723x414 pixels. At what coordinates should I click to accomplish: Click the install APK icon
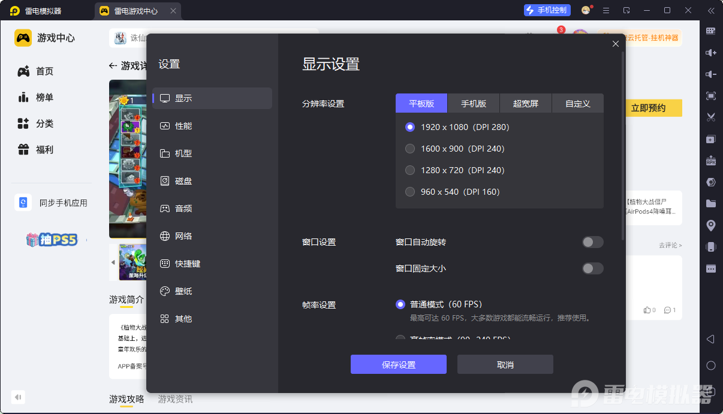click(x=711, y=161)
